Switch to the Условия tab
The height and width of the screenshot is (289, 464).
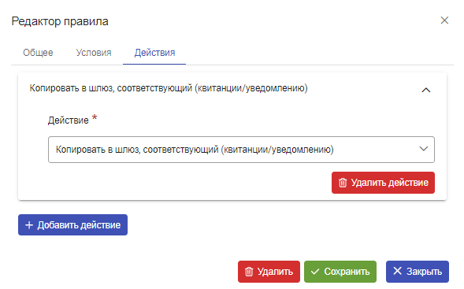[x=94, y=53]
